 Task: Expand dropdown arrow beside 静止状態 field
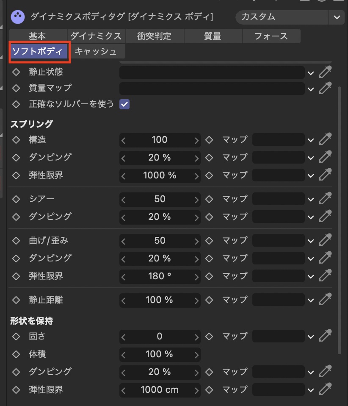coord(311,73)
